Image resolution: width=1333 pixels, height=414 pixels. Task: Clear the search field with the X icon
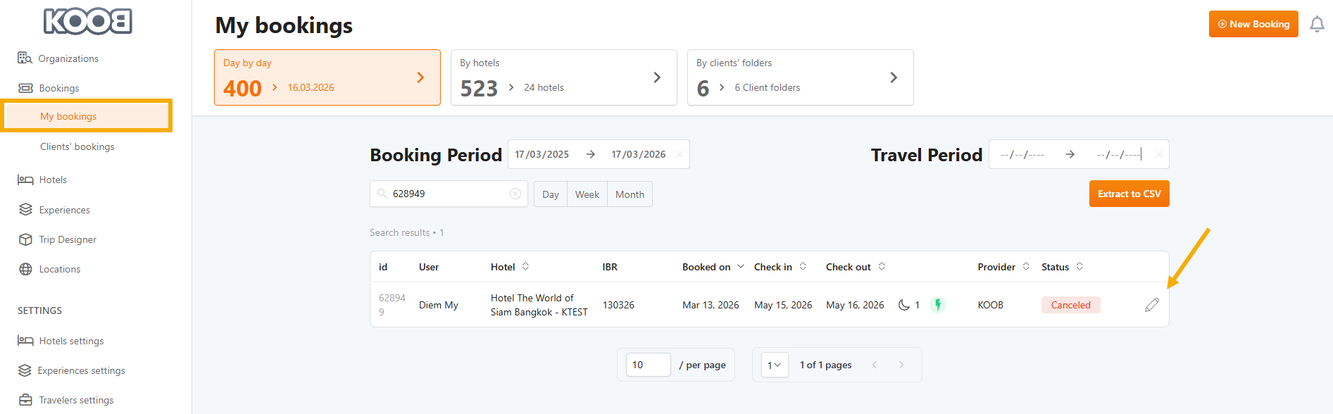click(515, 194)
